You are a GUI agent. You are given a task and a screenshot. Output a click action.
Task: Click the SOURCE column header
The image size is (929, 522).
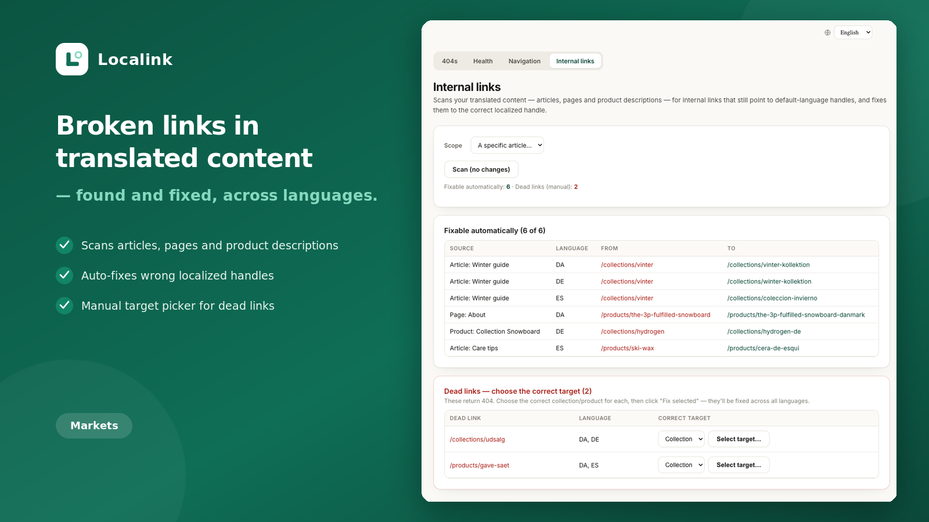pyautogui.click(x=462, y=248)
